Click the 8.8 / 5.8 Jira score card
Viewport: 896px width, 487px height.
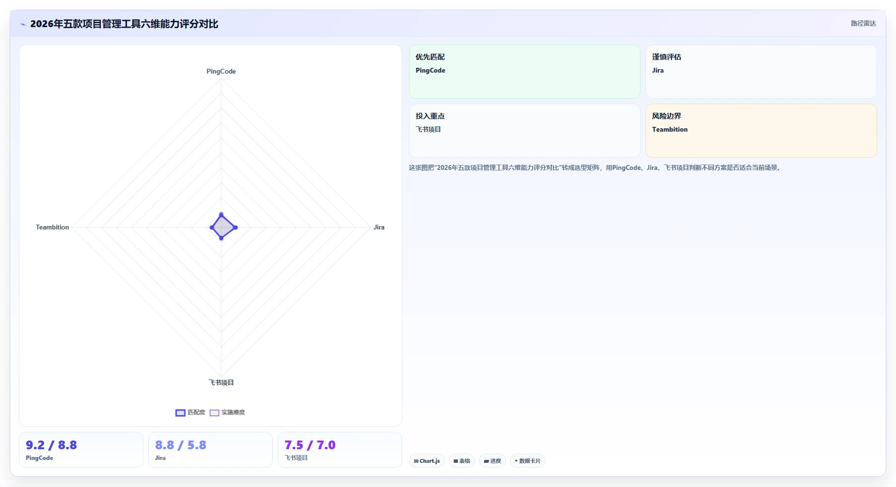point(210,450)
